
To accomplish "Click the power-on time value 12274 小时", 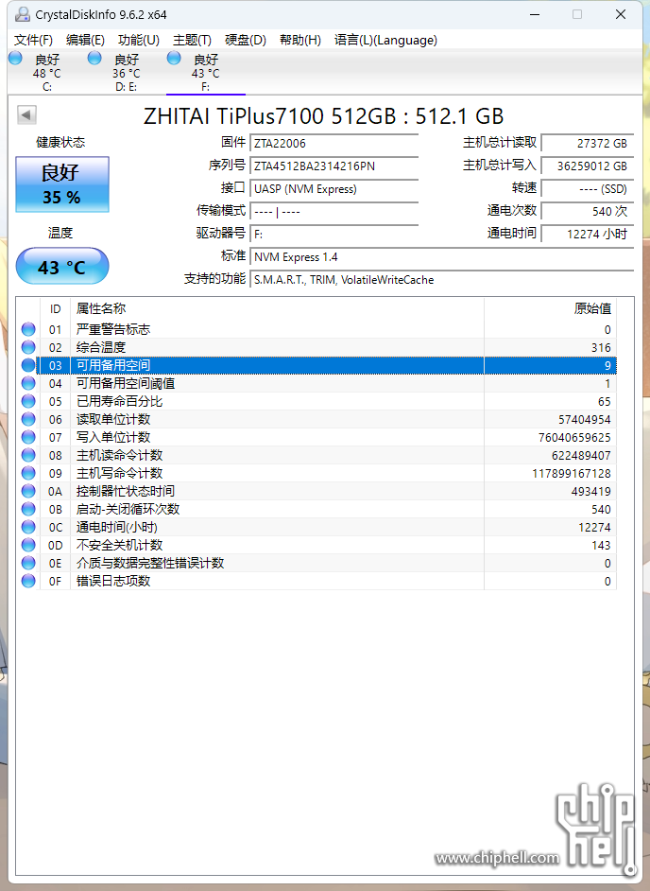I will tap(587, 235).
